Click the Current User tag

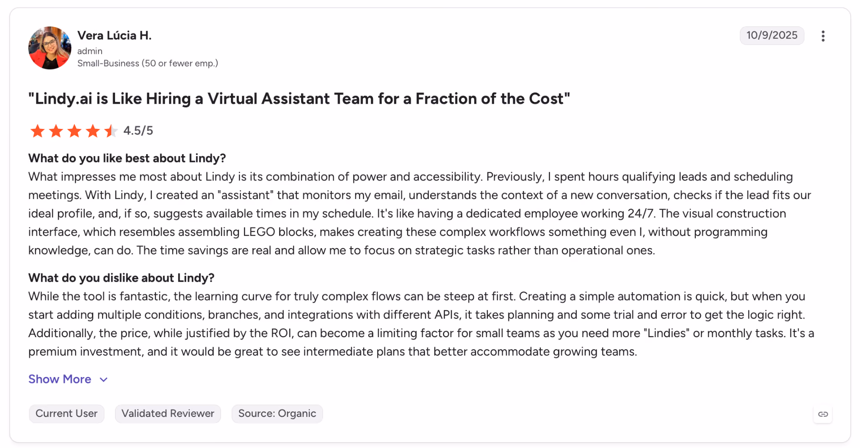point(66,414)
